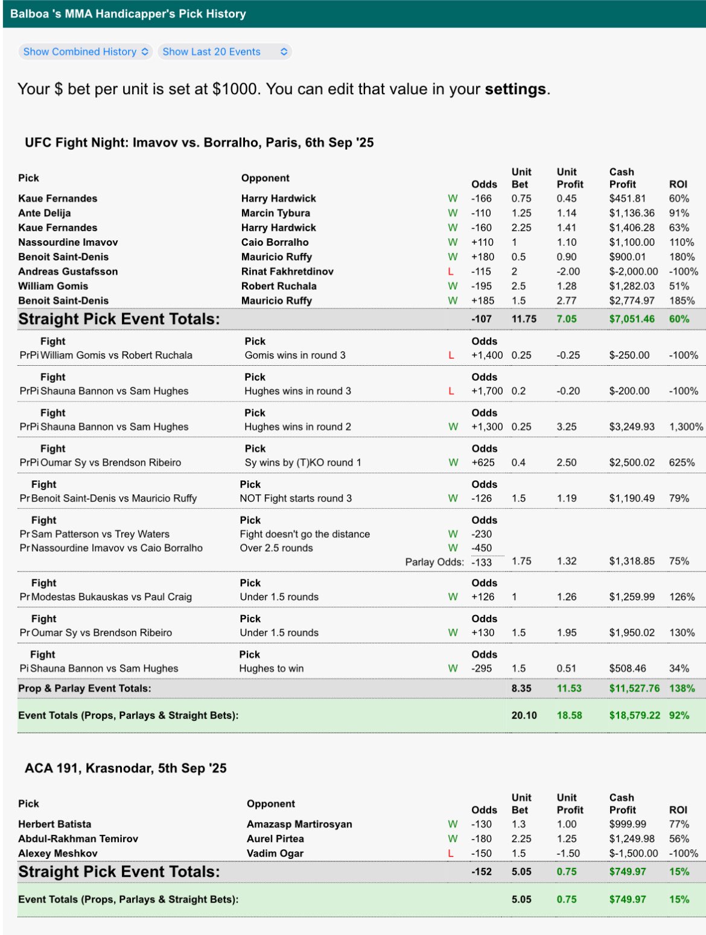Click the ACA 191, Krasnodar event heading
706x935 pixels.
[126, 768]
